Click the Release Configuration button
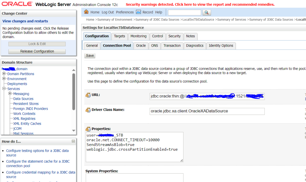This screenshot has width=306, height=182. (x=37, y=51)
